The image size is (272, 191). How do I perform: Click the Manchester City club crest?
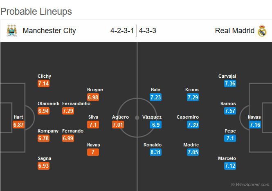pos(12,31)
